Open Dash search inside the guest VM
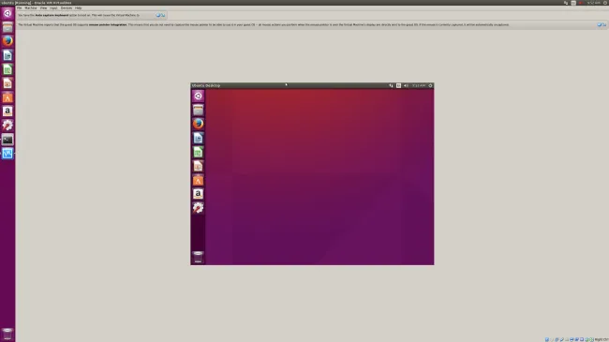 198,96
